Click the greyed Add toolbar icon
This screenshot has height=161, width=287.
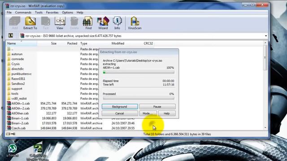coord(15,23)
